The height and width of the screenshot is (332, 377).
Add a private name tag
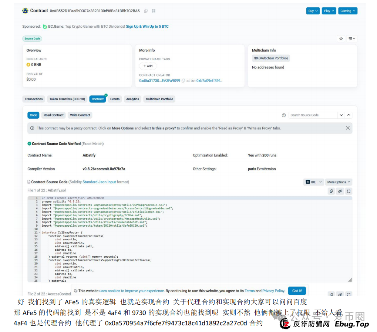pyautogui.click(x=148, y=66)
